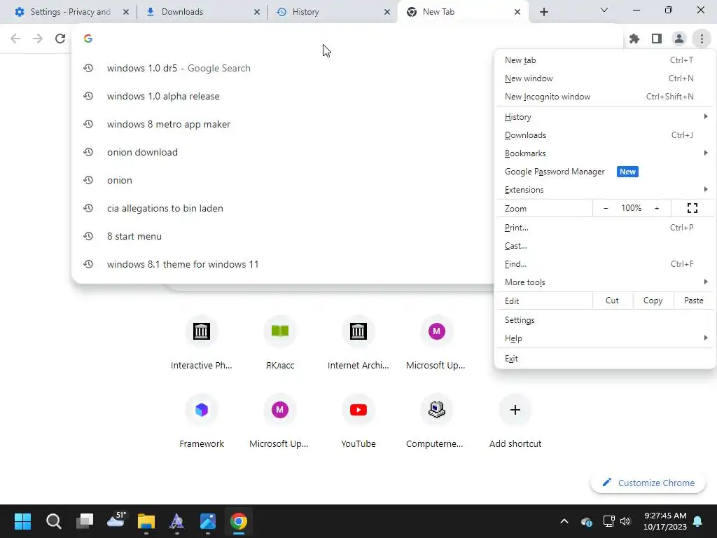Click the Chrome icon on the taskbar
This screenshot has height=538, width=717.
(238, 521)
